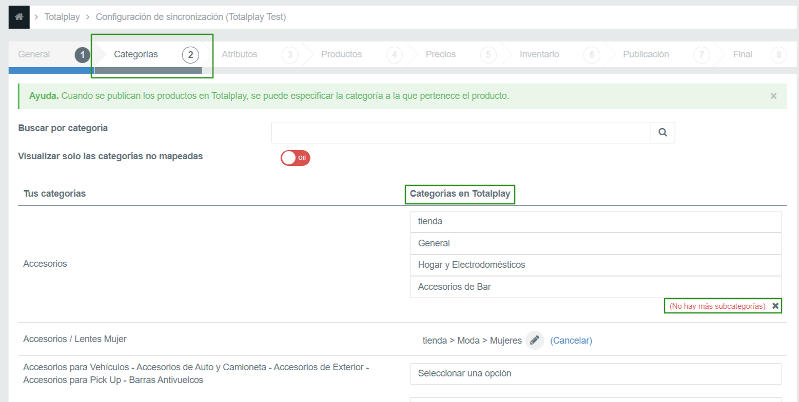Click 'Categorías en Totalplay' column header

(x=460, y=194)
